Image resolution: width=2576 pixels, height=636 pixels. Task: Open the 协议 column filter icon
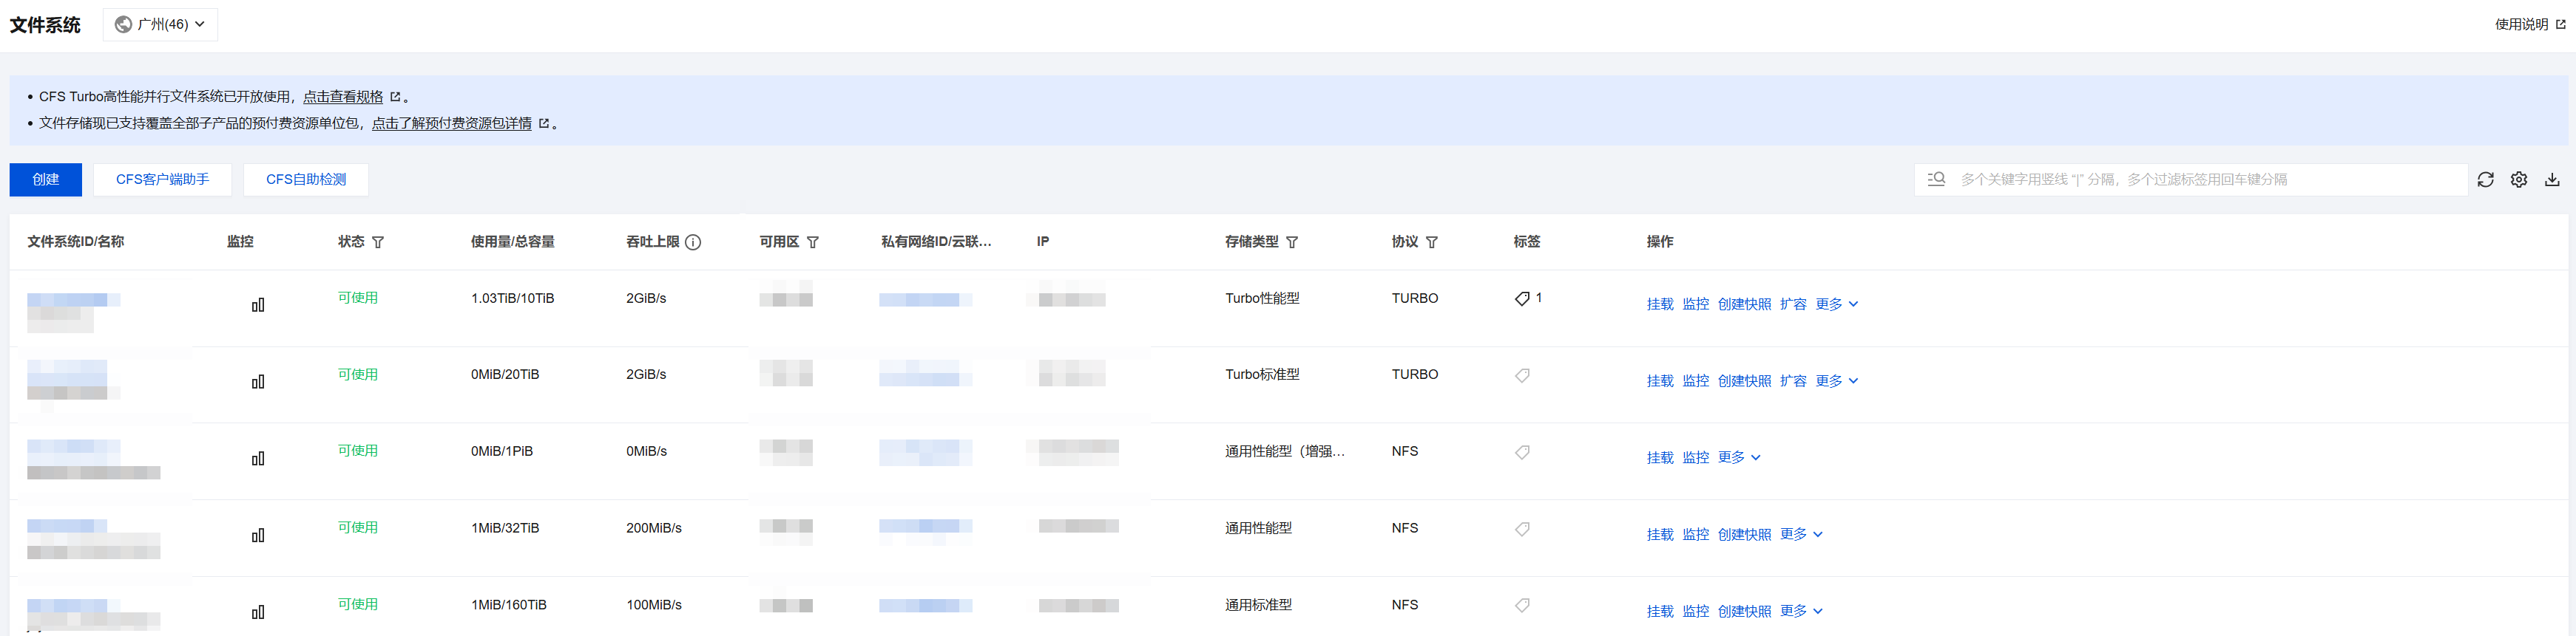(x=1432, y=242)
